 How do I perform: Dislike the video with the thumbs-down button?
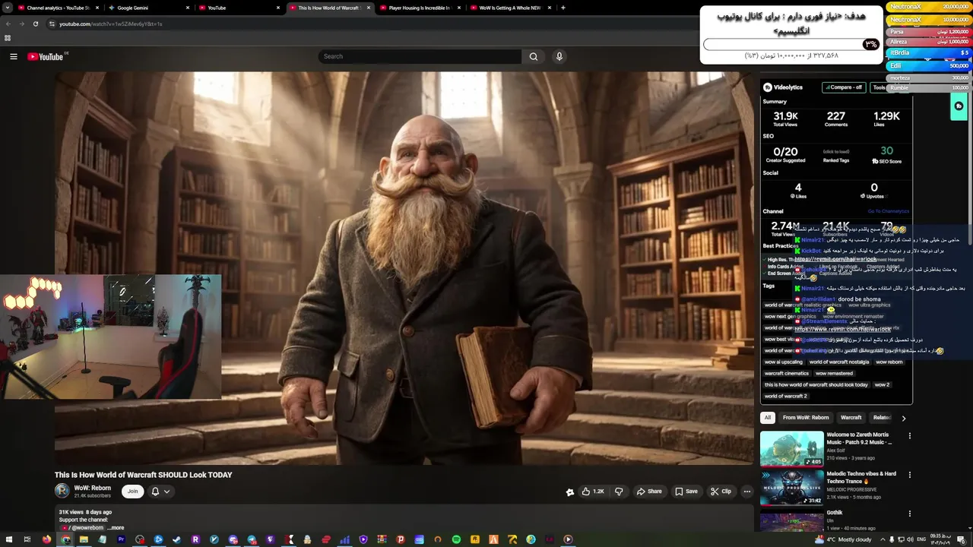pyautogui.click(x=619, y=492)
